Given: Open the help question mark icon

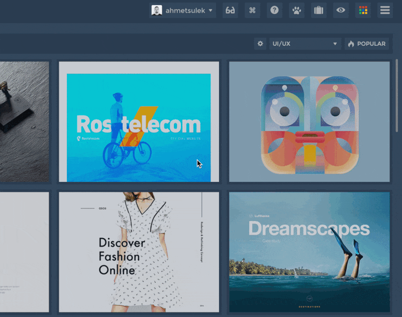Looking at the screenshot, I should click(274, 11).
